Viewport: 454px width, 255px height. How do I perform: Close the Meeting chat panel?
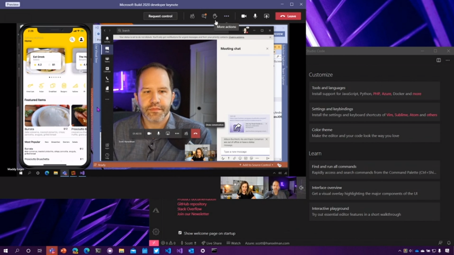267,49
